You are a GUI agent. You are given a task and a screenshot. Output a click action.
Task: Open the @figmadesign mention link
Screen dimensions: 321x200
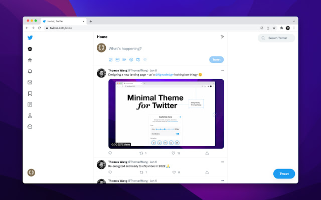click(164, 74)
